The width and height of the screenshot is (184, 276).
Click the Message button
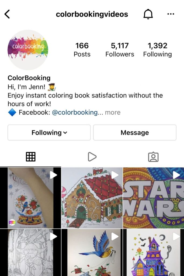pyautogui.click(x=135, y=133)
